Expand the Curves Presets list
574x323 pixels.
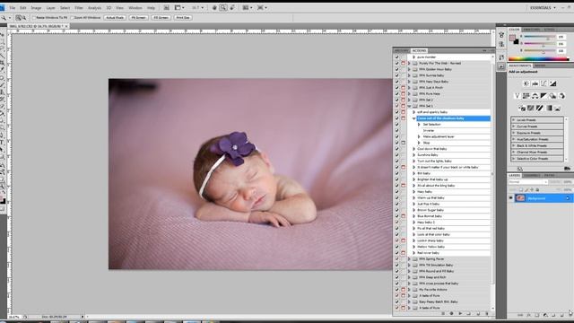(514, 127)
